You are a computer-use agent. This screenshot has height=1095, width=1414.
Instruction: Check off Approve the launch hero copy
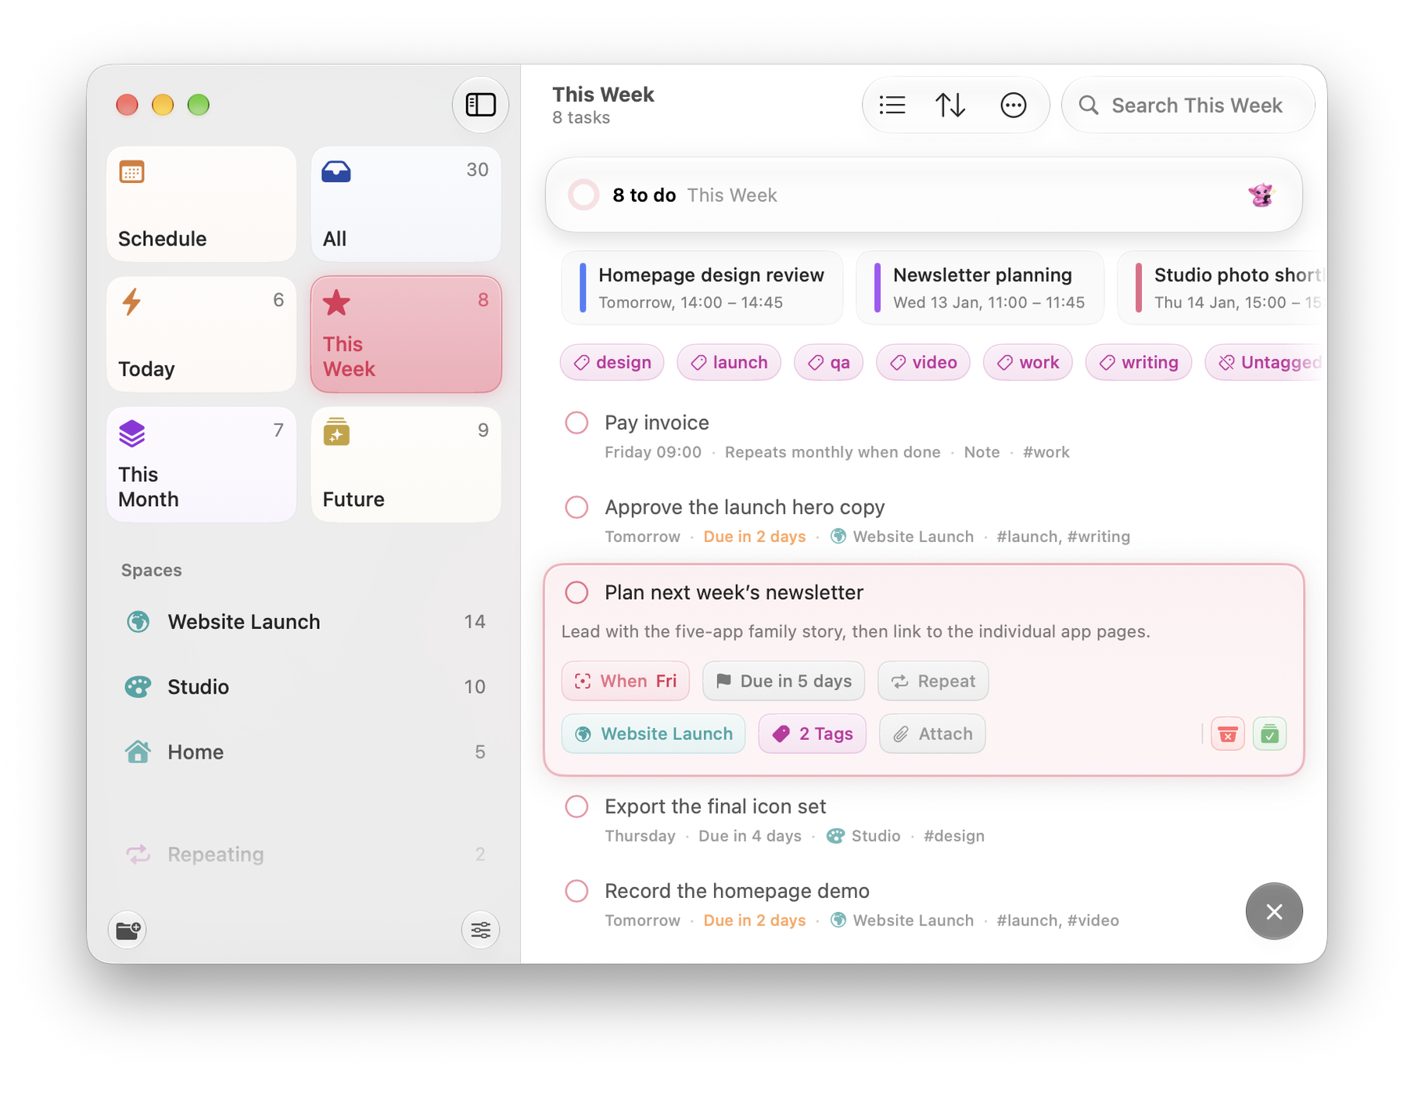576,508
